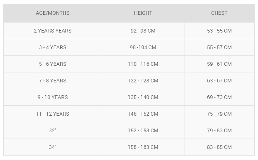Select the 7 - 8 YEARS cell

click(x=52, y=81)
